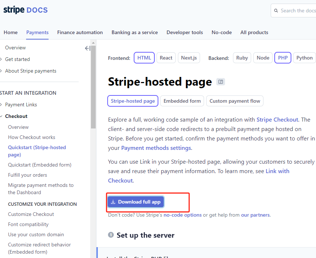Screen dimensions: 316x258
Task: Open Font compatibility
Action: [x=28, y=224]
